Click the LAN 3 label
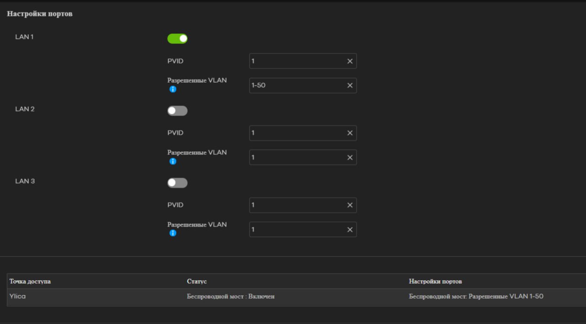 coord(25,181)
